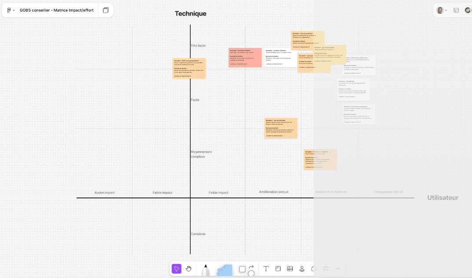The width and height of the screenshot is (472, 278).
Task: Add a section with Section tool
Action: [278, 269]
